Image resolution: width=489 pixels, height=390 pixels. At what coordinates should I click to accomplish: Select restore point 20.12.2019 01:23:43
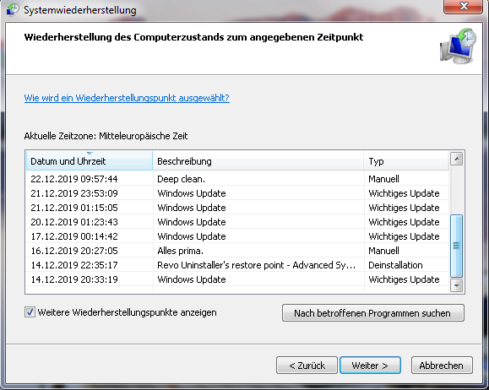[x=237, y=222]
